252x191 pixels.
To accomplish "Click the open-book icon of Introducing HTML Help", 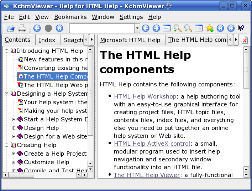I will [13, 51].
